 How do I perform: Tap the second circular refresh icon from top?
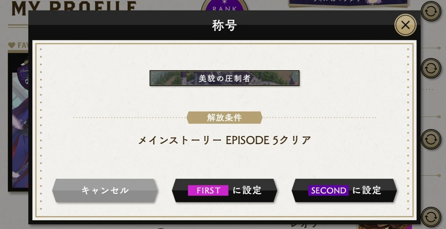431,68
